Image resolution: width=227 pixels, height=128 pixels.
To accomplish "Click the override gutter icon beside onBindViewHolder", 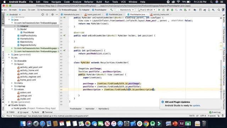I will click(x=65, y=36).
